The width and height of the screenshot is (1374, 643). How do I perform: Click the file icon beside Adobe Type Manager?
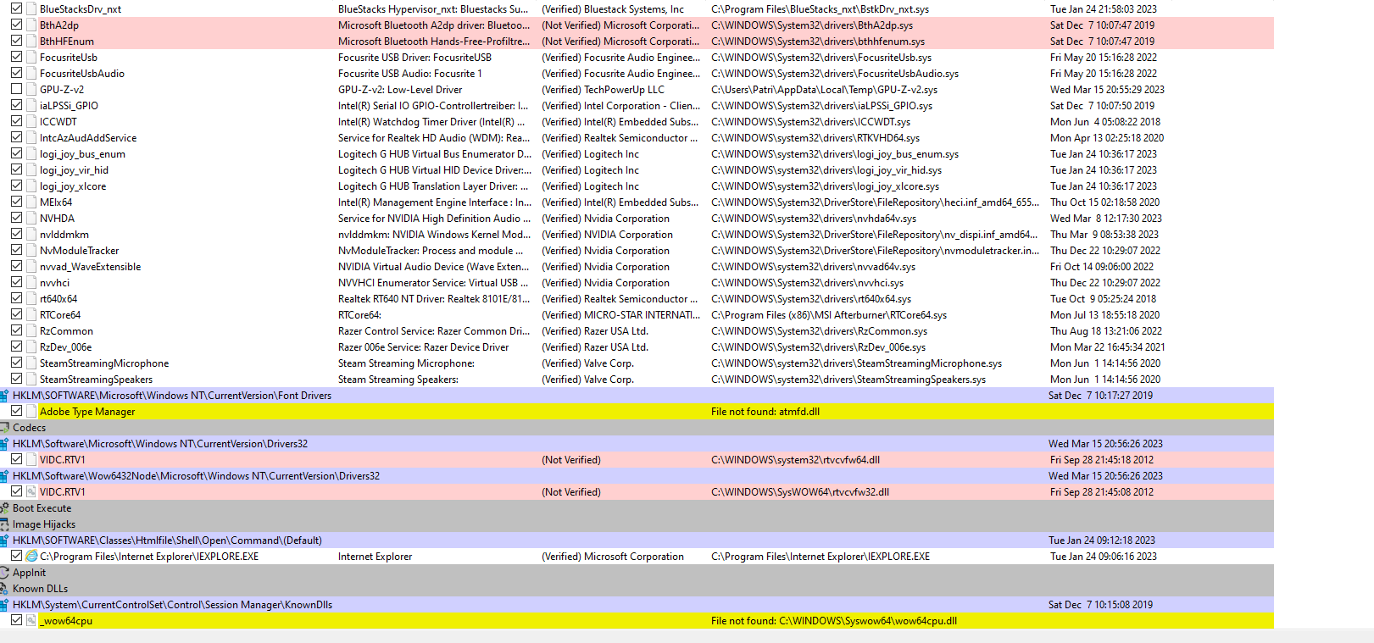pyautogui.click(x=31, y=412)
